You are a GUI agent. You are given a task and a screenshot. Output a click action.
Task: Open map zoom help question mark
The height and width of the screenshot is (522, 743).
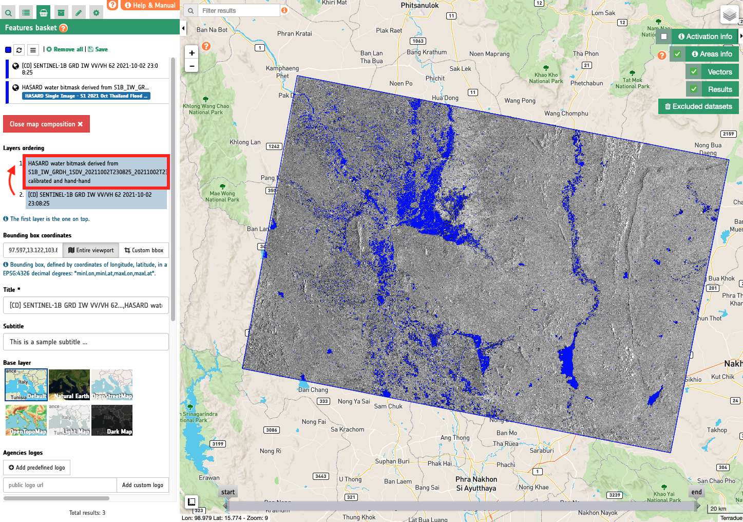click(x=206, y=46)
